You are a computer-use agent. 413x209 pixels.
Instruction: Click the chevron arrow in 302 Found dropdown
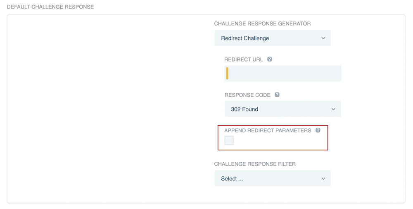click(333, 109)
